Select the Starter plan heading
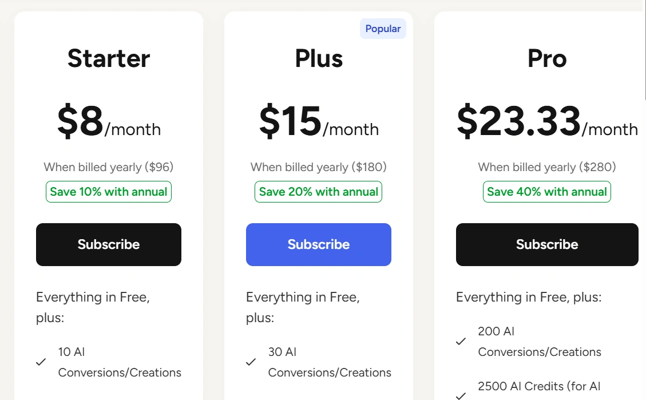 click(x=109, y=58)
